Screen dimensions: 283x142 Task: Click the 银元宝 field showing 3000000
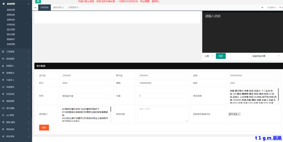[162, 76]
